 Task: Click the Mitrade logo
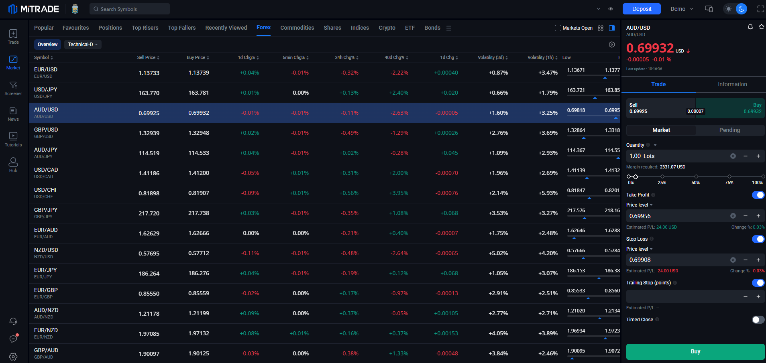(34, 9)
